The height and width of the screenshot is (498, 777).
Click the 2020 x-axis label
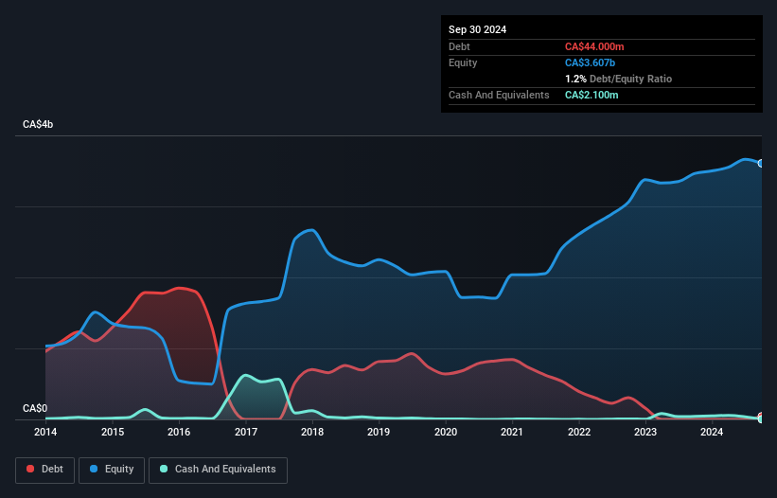click(x=446, y=432)
